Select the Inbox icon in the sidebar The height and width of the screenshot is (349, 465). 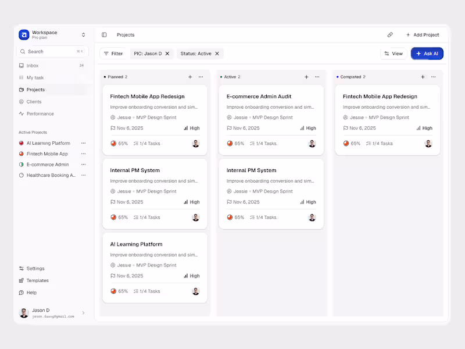pos(22,65)
